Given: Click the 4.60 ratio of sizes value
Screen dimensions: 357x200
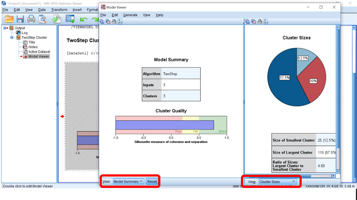Looking at the screenshot, I should click(x=321, y=166).
